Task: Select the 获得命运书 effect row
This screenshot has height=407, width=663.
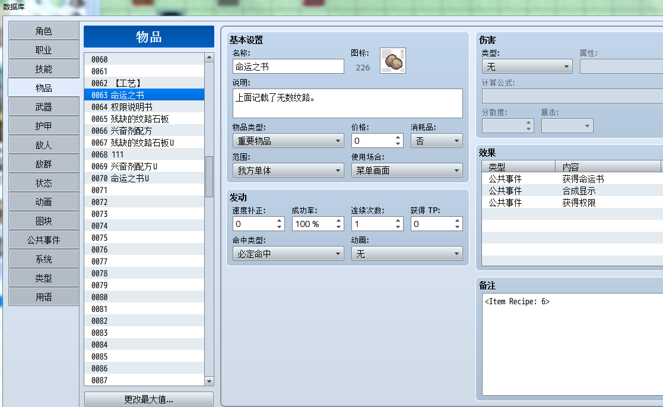Action: (x=573, y=179)
